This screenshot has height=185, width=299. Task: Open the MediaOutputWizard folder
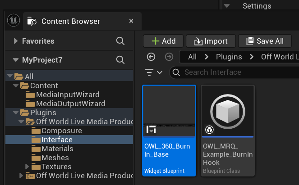65,104
